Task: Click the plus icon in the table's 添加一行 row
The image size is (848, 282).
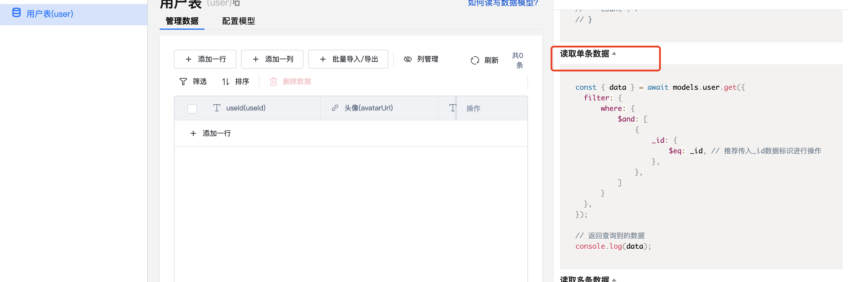Action: coord(193,133)
